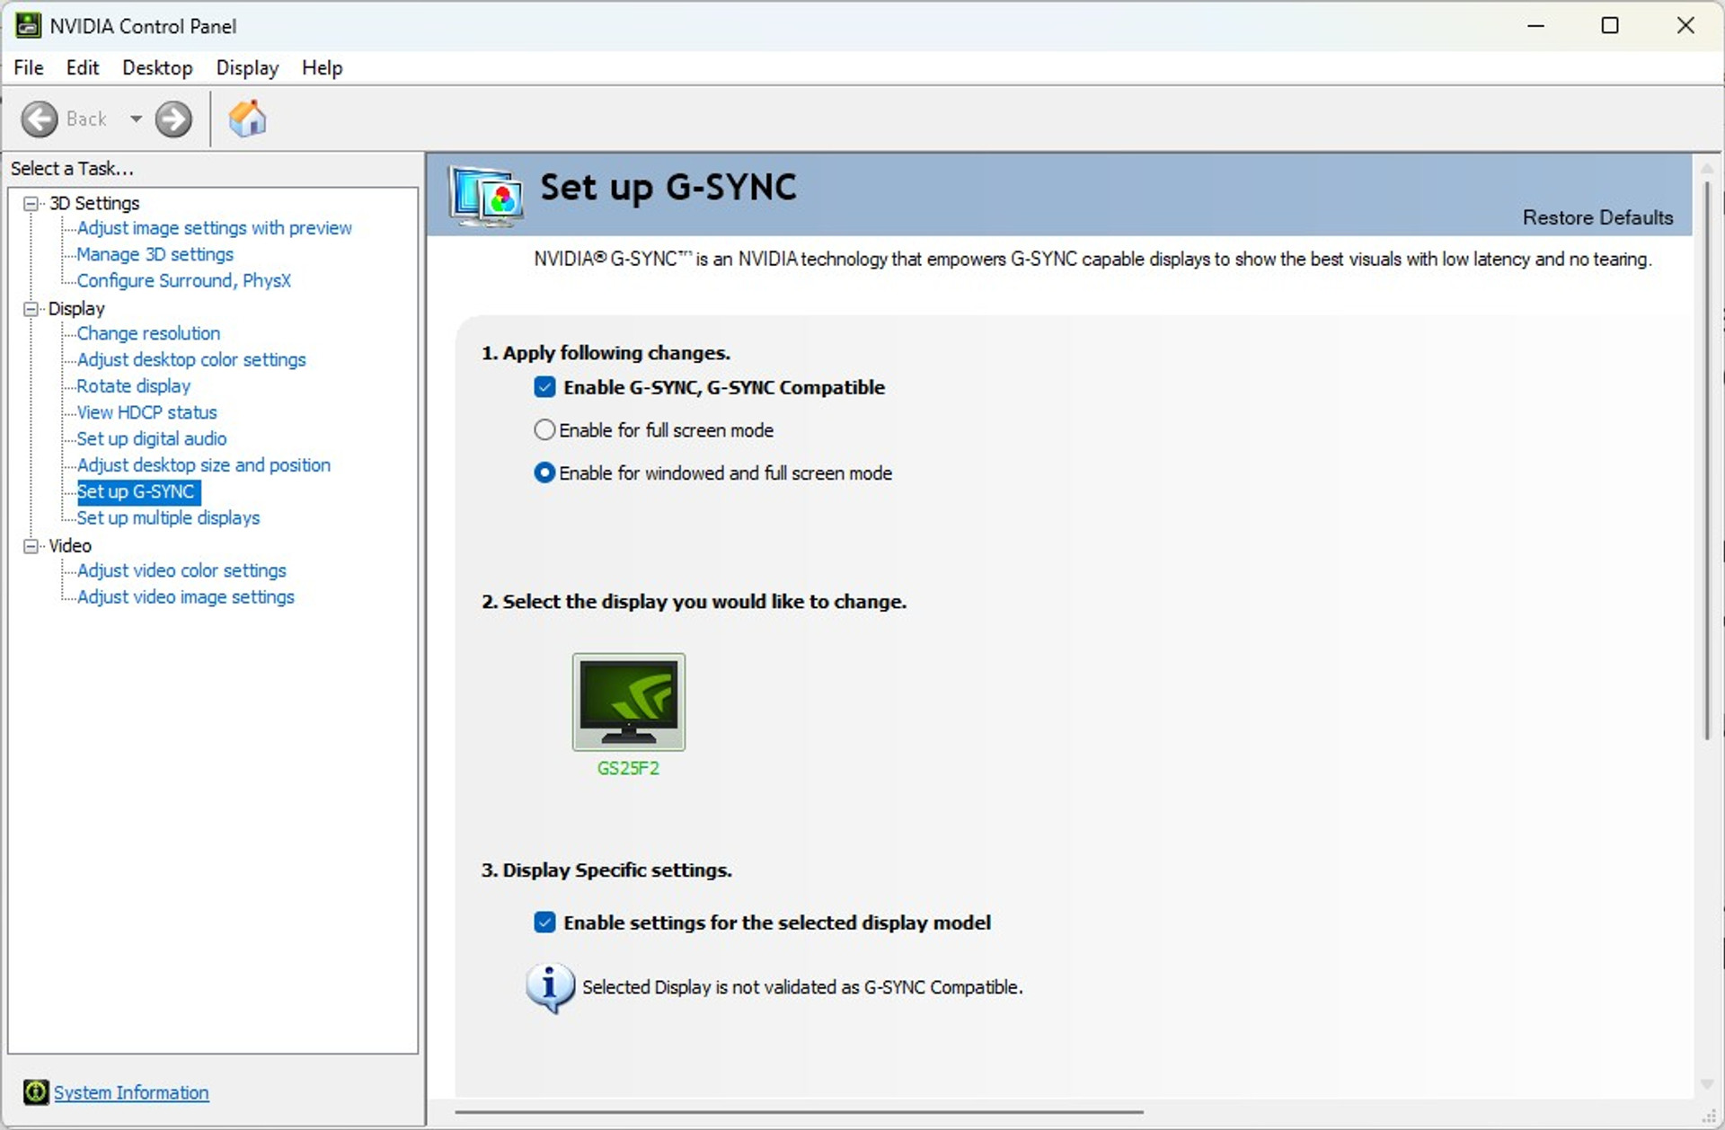Click the info icon beside validation message

coord(550,987)
